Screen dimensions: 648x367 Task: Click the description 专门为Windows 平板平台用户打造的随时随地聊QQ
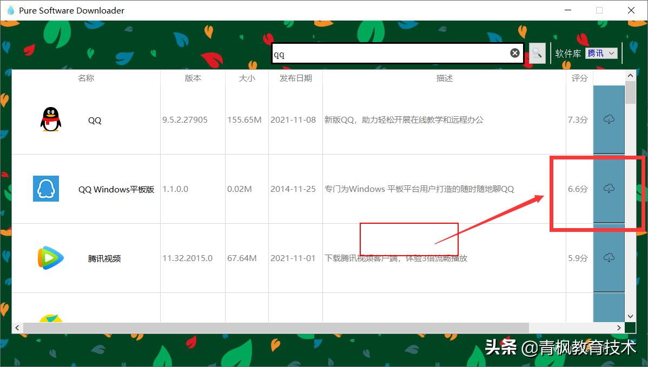[419, 189]
